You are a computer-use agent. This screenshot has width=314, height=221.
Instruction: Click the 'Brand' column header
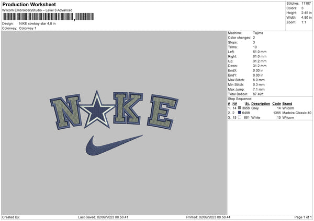[x=287, y=104]
